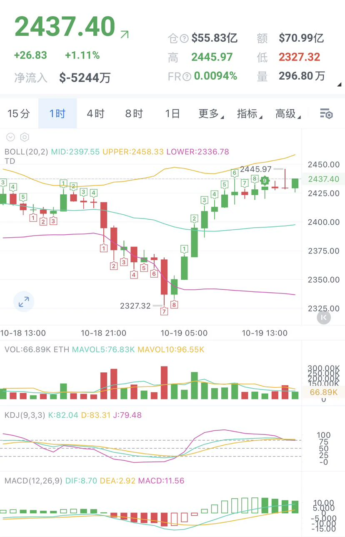Image resolution: width=345 pixels, height=537 pixels.
Task: Tap the MAVOL10:96.55K value
Action: point(171,349)
